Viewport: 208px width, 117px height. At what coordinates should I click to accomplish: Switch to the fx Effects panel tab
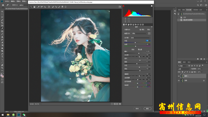coord(138,25)
